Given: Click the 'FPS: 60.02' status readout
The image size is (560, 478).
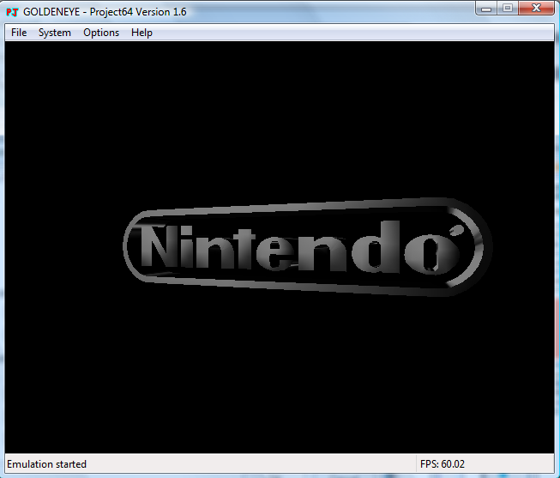Looking at the screenshot, I should (x=443, y=464).
